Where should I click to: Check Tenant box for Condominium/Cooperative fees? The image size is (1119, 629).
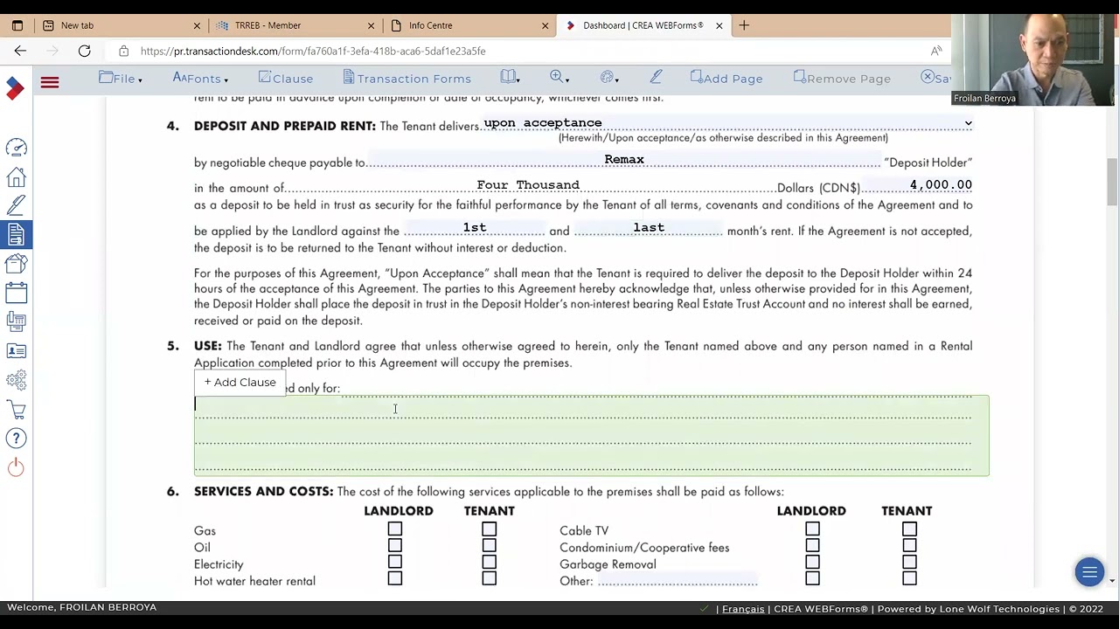tap(909, 545)
